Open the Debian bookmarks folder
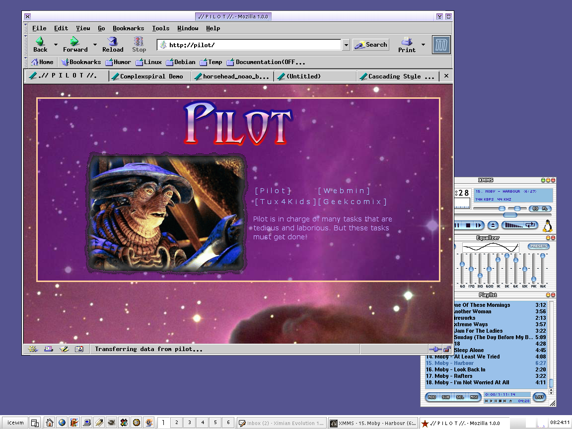This screenshot has height=429, width=572. 181,62
